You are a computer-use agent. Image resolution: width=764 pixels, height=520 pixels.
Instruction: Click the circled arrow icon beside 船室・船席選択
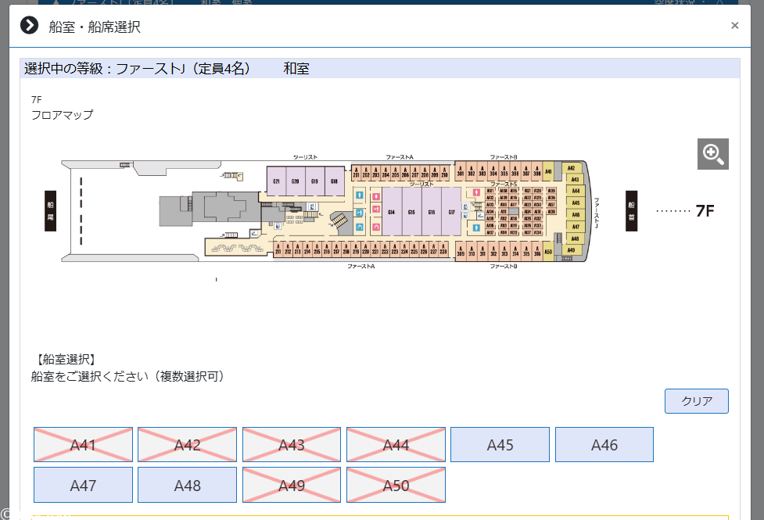coord(29,26)
